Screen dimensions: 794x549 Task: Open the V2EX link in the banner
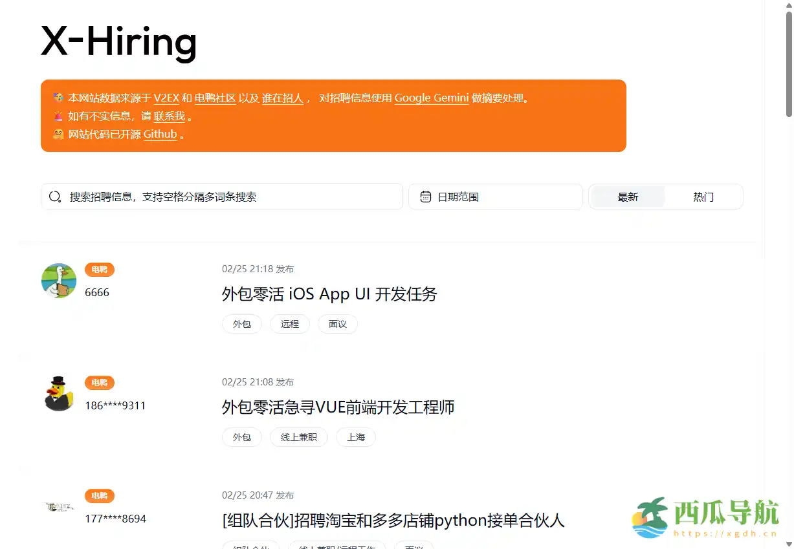pyautogui.click(x=168, y=98)
